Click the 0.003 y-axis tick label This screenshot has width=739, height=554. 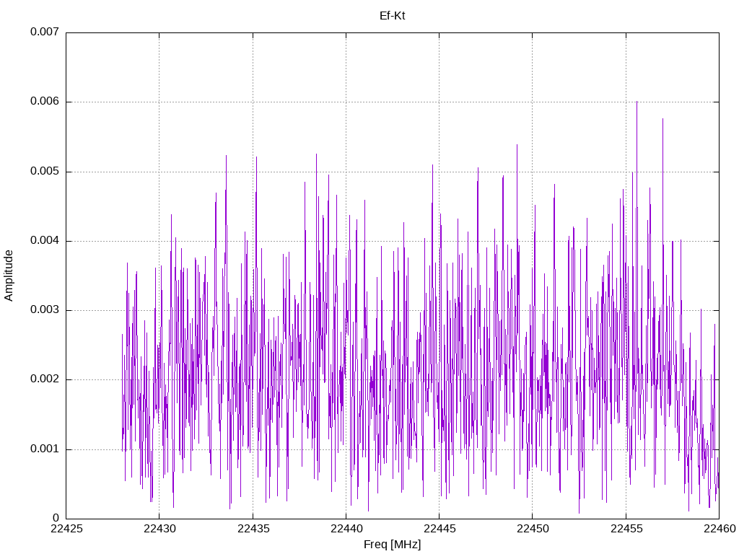(x=45, y=309)
